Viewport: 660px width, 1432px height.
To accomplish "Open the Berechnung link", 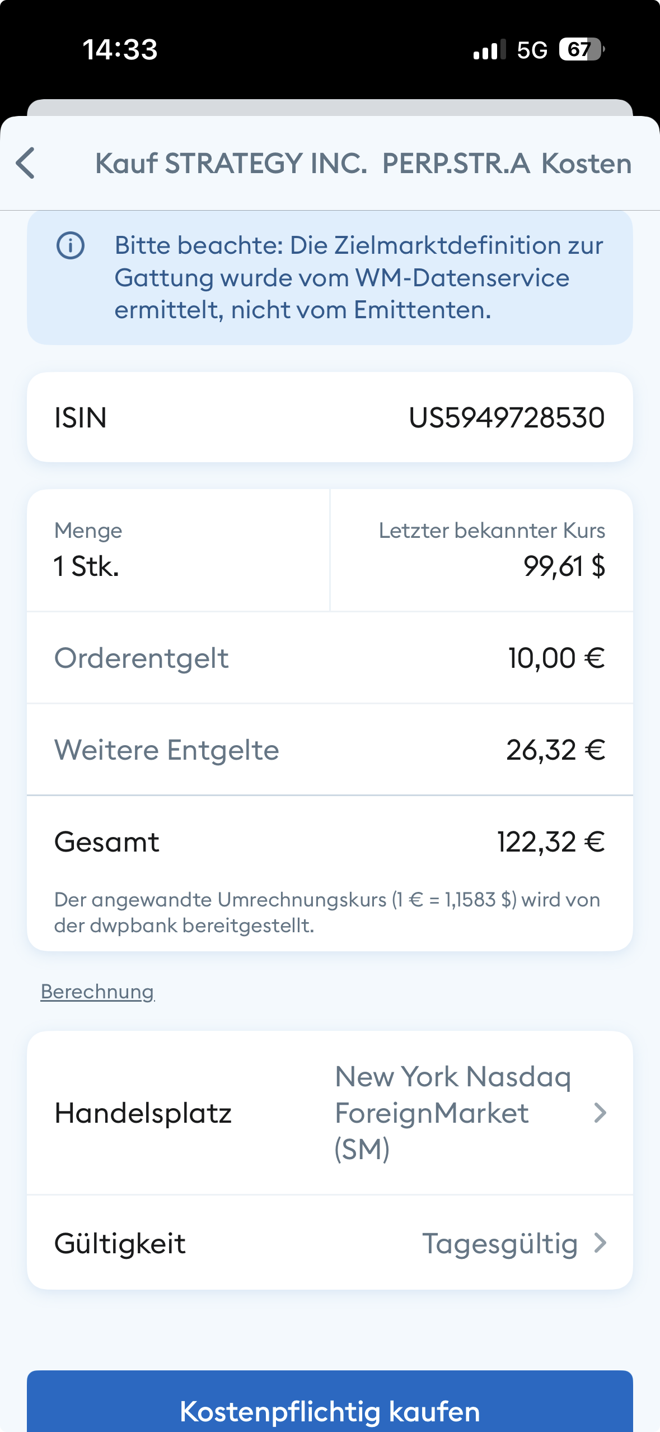I will (97, 991).
